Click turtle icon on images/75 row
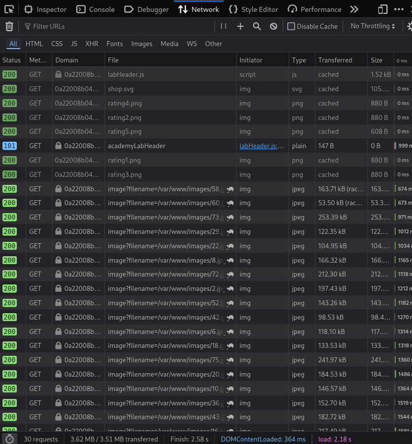The width and height of the screenshot is (412, 444). (x=230, y=360)
